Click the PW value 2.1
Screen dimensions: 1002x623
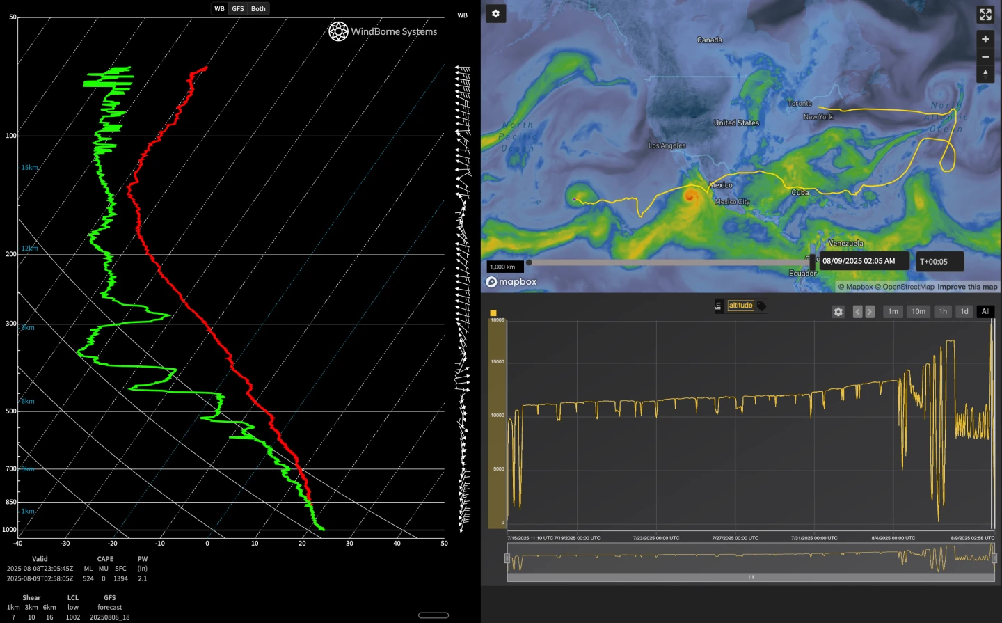point(142,578)
